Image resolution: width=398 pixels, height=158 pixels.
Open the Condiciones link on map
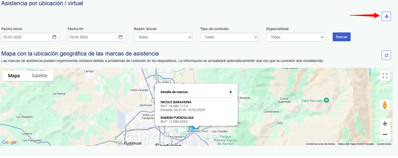(384, 144)
